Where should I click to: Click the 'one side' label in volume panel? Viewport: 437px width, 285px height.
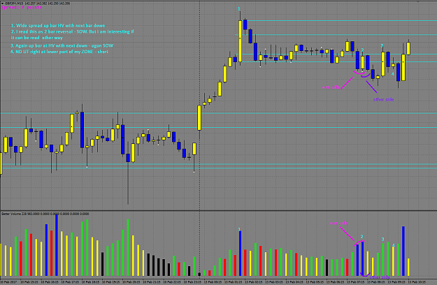pyautogui.click(x=338, y=224)
